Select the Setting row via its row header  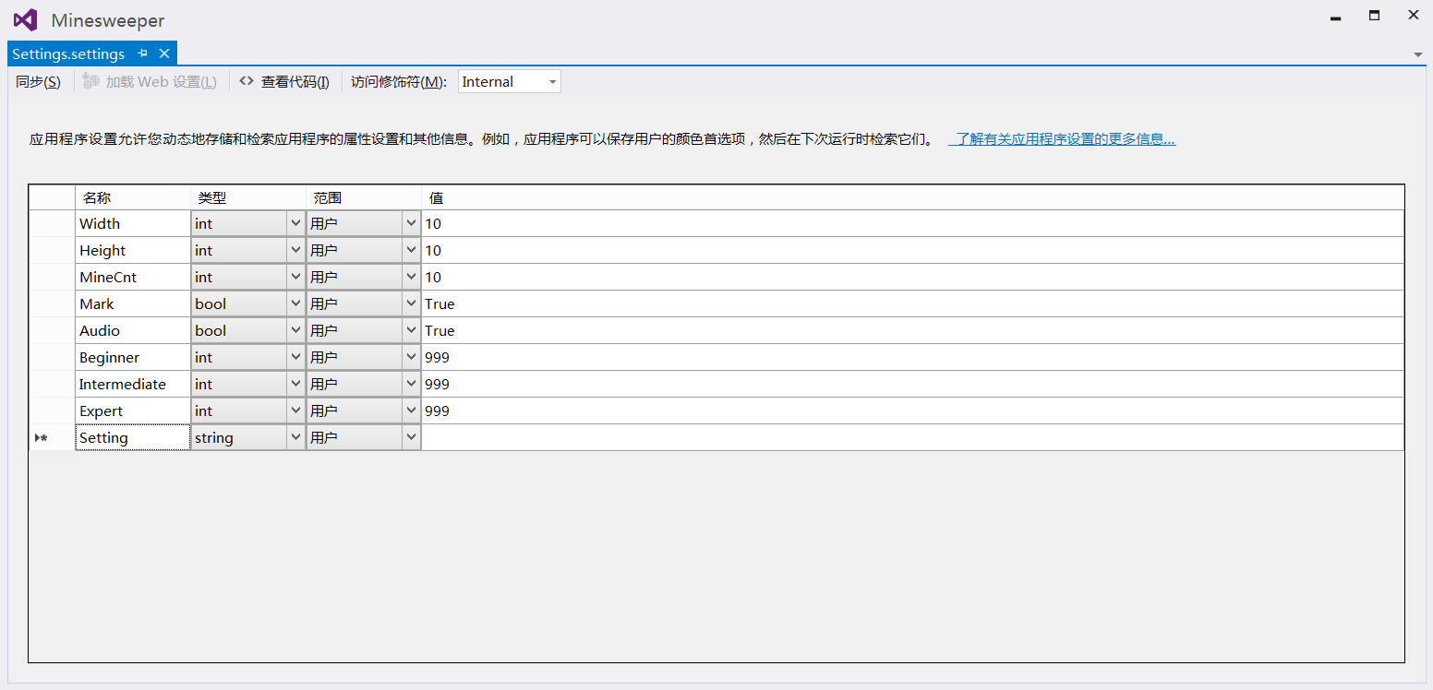[52, 437]
